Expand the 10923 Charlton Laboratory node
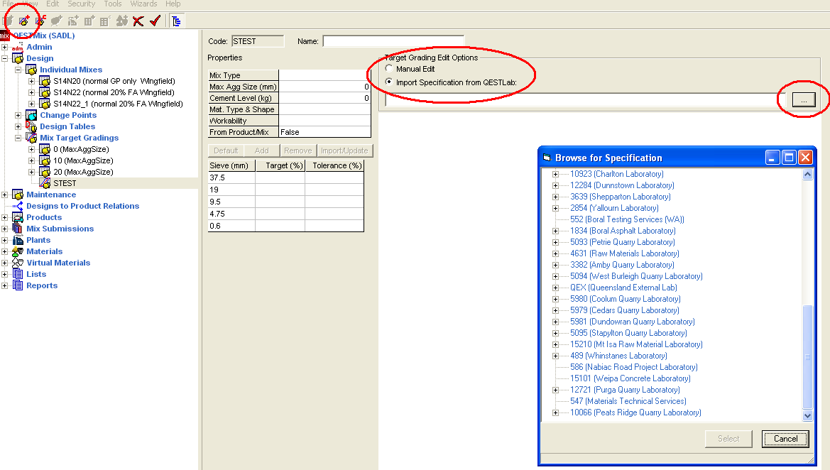The width and height of the screenshot is (830, 470). 556,174
